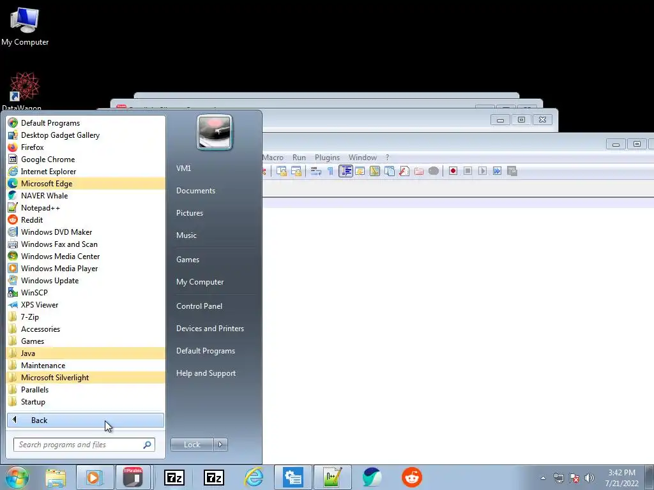Click the Lock button
The height and width of the screenshot is (490, 654).
[192, 445]
